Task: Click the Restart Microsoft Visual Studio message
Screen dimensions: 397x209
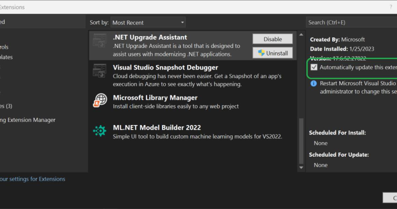Action: 358,88
